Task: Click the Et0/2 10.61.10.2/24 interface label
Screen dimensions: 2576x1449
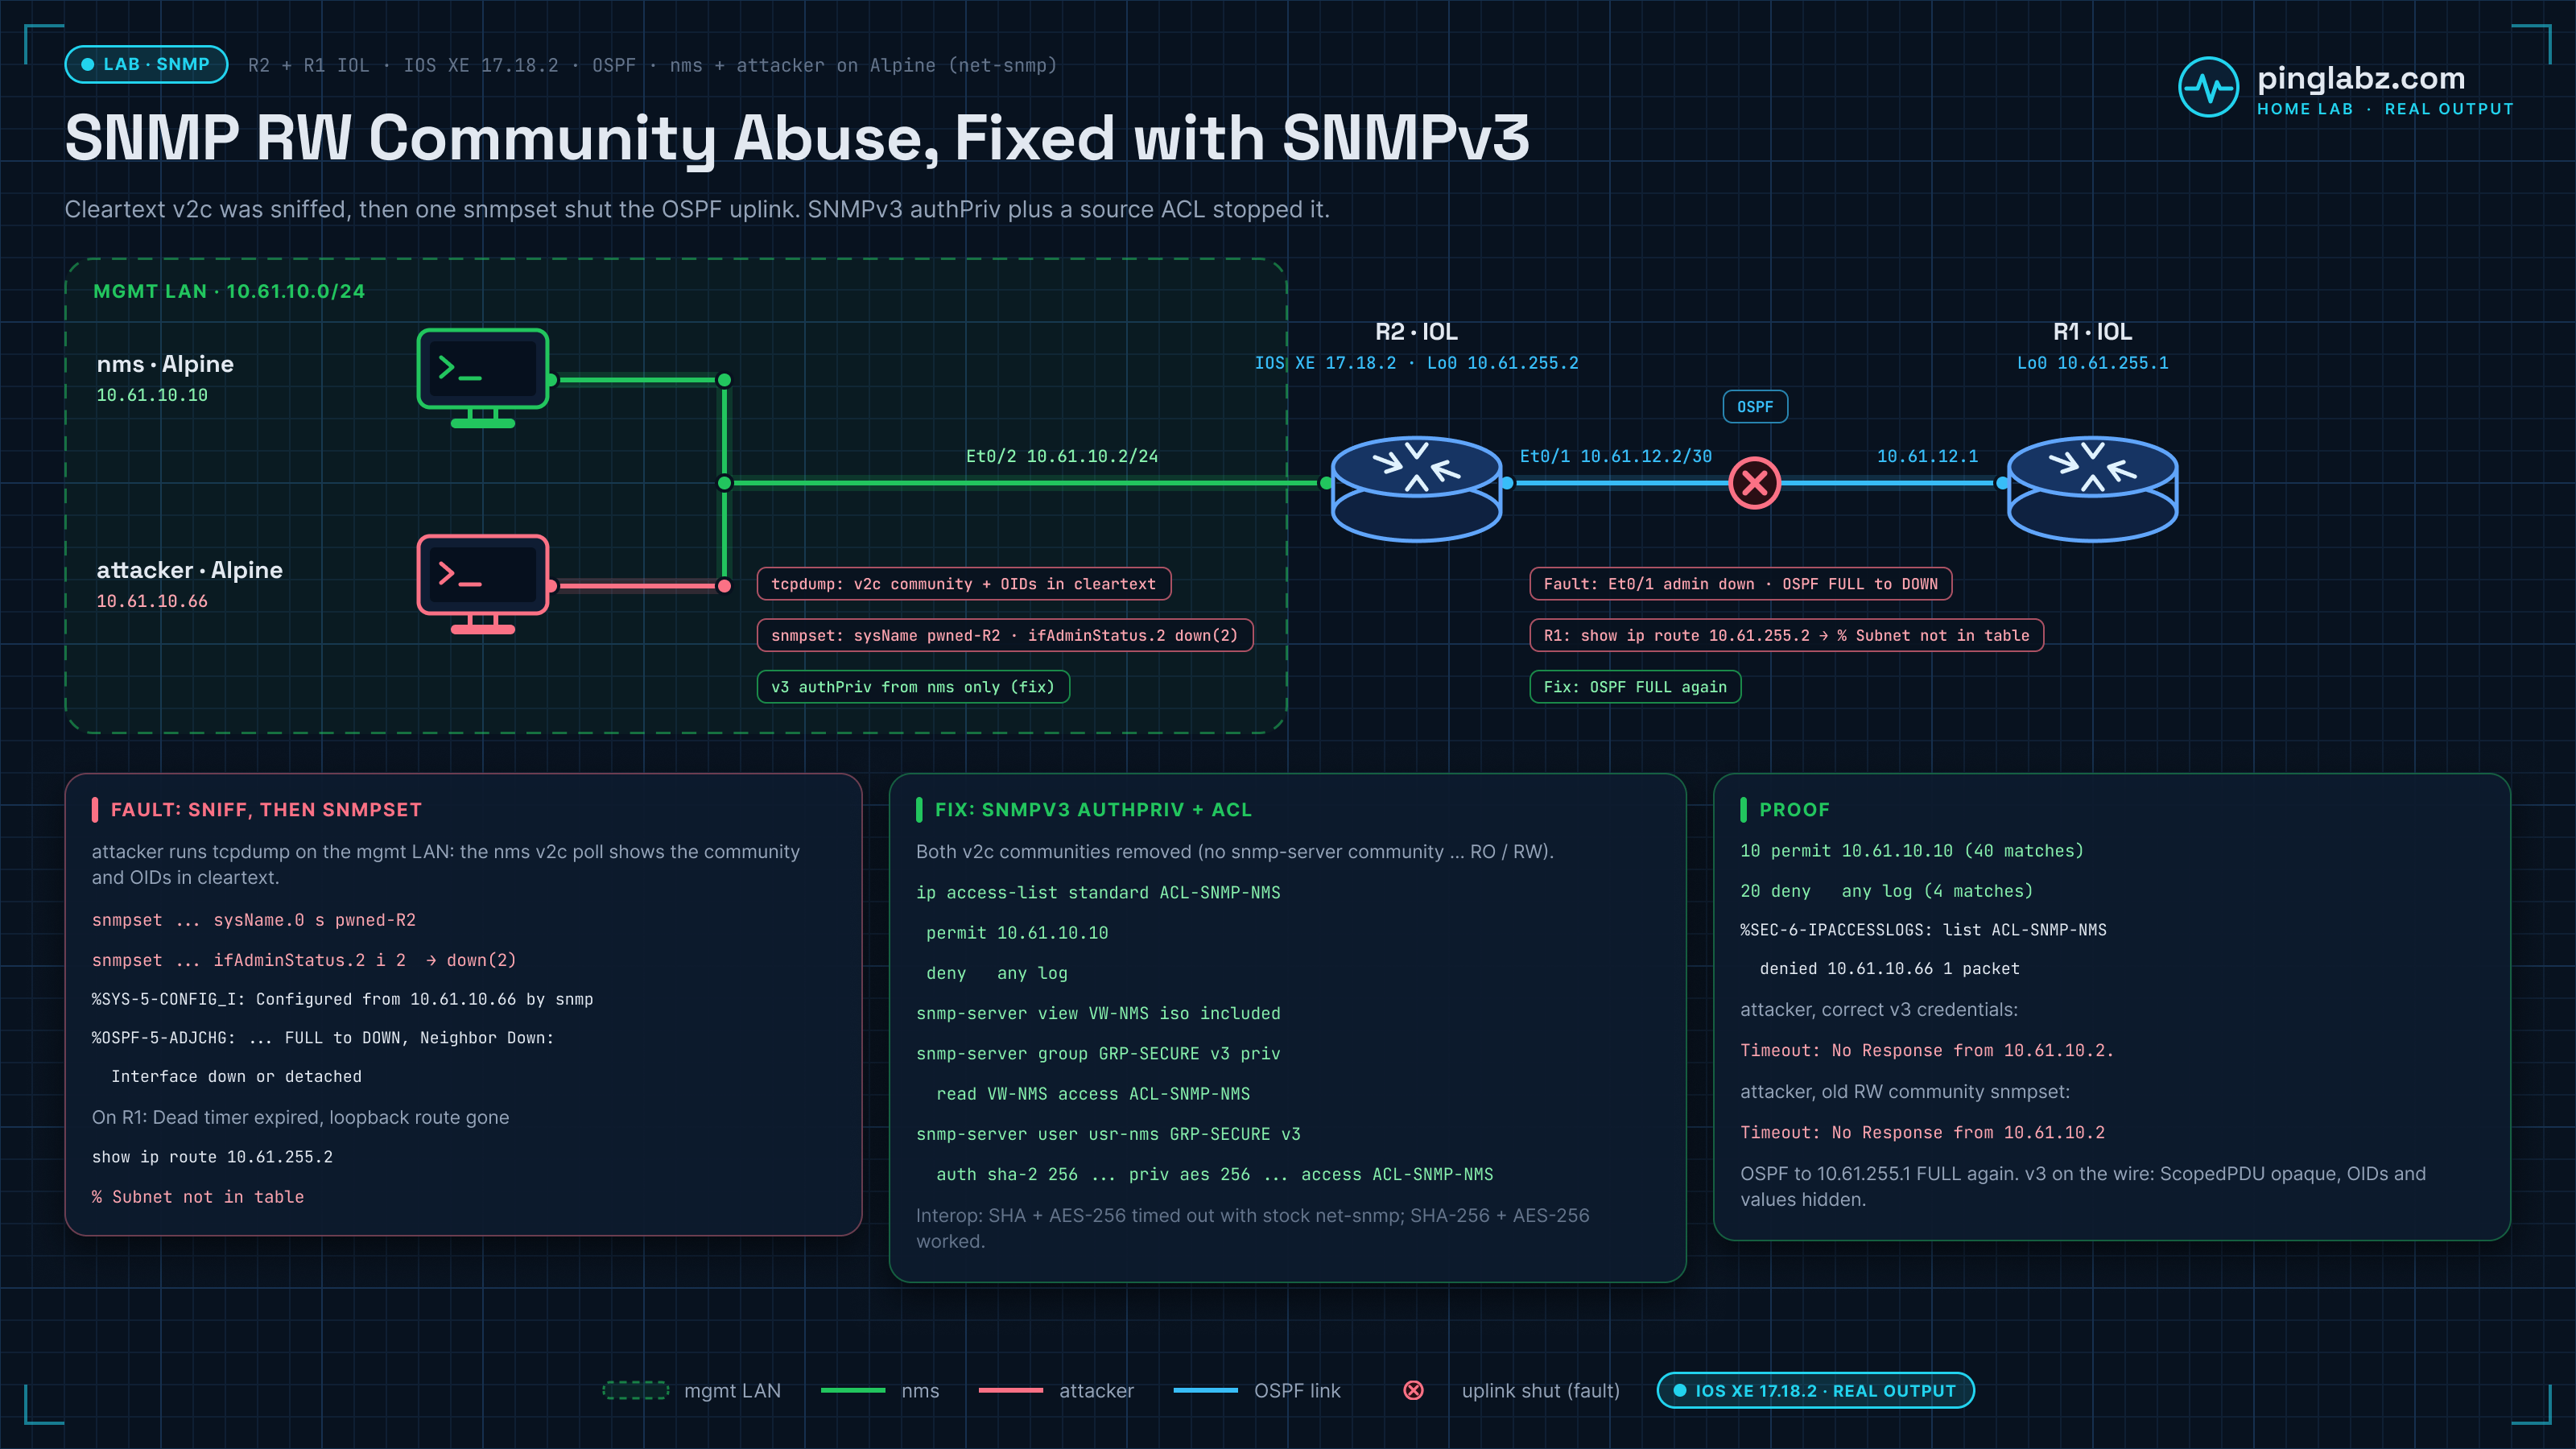Action: pos(1062,456)
